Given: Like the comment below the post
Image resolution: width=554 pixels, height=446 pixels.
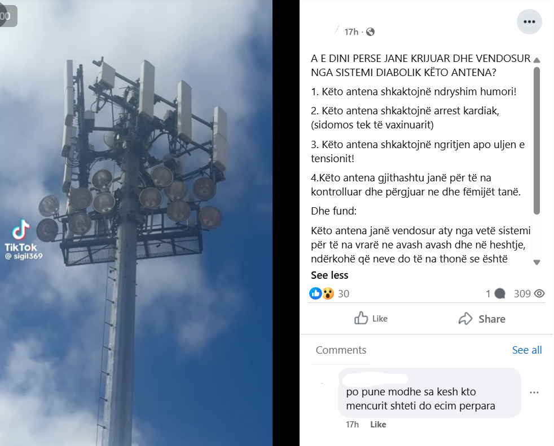Looking at the screenshot, I should pos(378,425).
